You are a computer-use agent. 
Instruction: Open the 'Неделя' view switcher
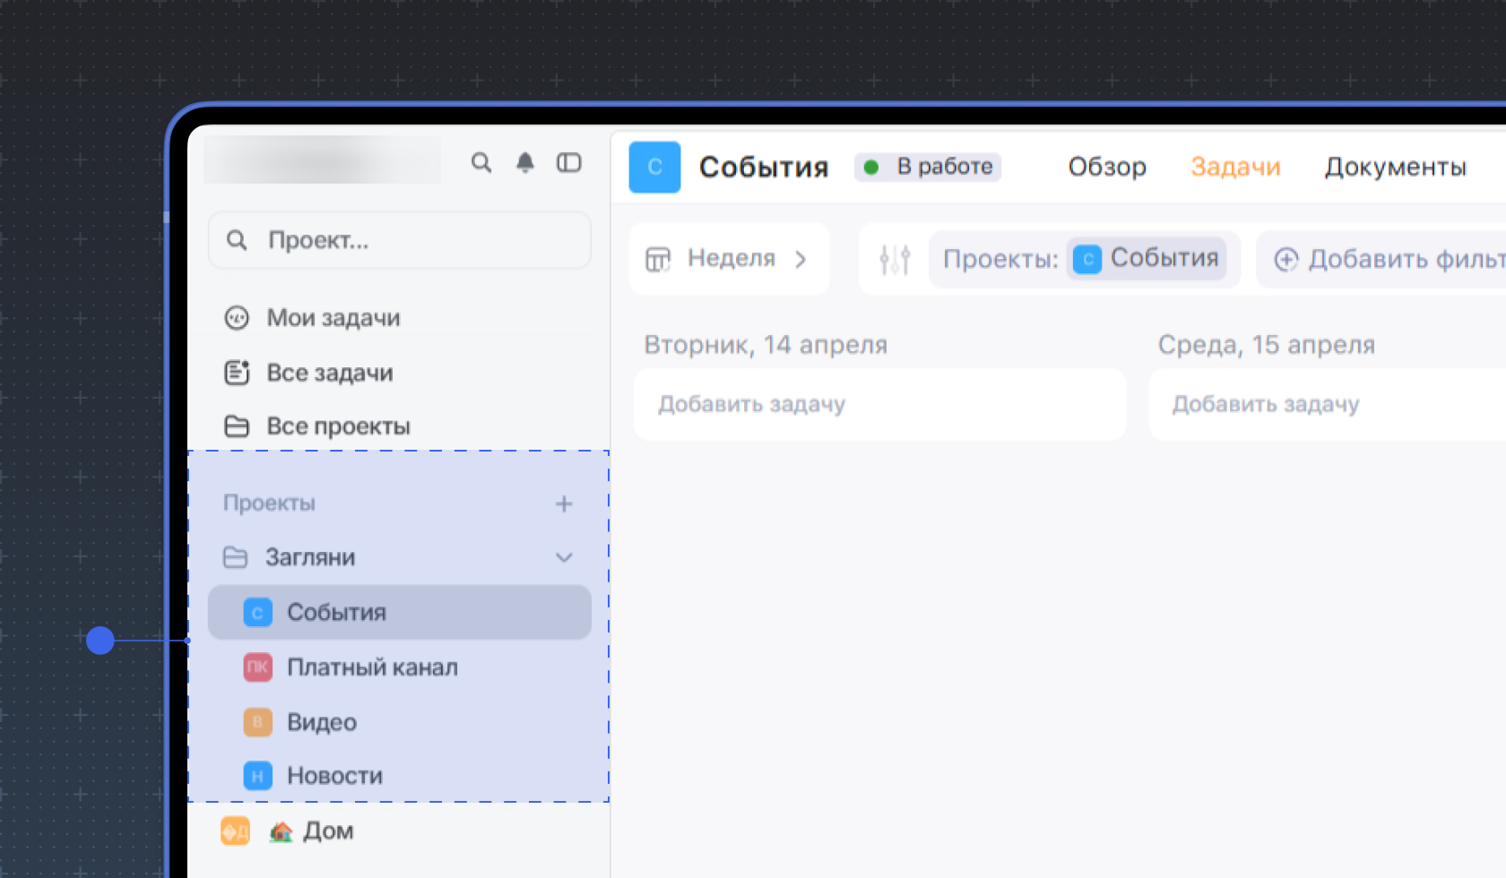pyautogui.click(x=729, y=259)
